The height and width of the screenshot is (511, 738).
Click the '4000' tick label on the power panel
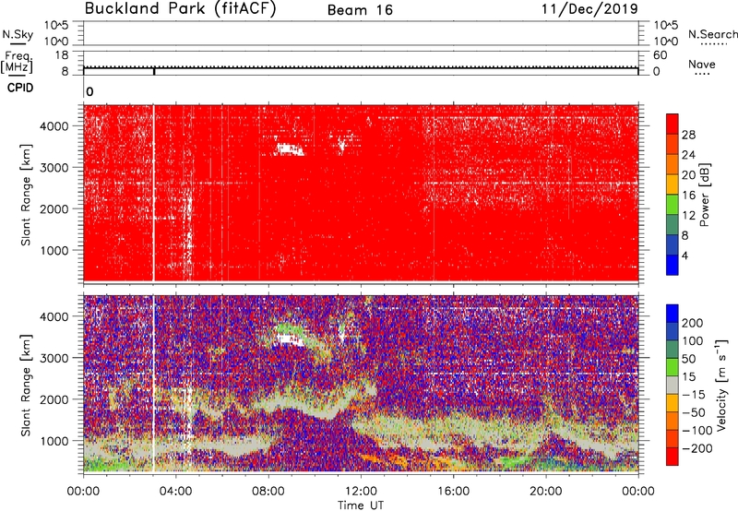tap(54, 126)
